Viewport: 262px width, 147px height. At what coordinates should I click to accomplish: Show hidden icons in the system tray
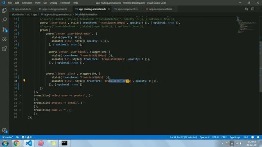coord(223,143)
